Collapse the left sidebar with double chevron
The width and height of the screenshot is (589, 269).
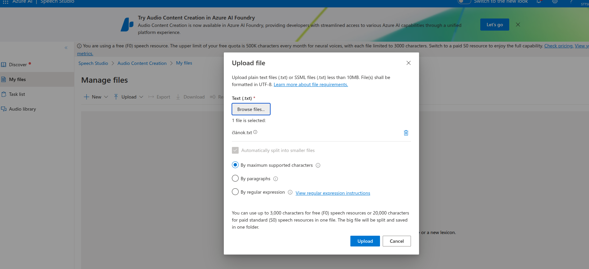click(66, 48)
